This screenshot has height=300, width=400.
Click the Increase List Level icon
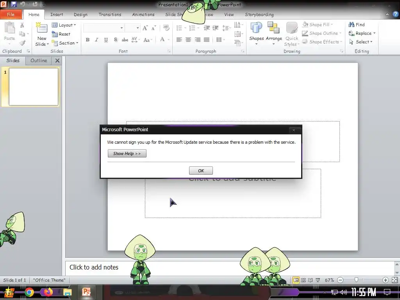[216, 28]
